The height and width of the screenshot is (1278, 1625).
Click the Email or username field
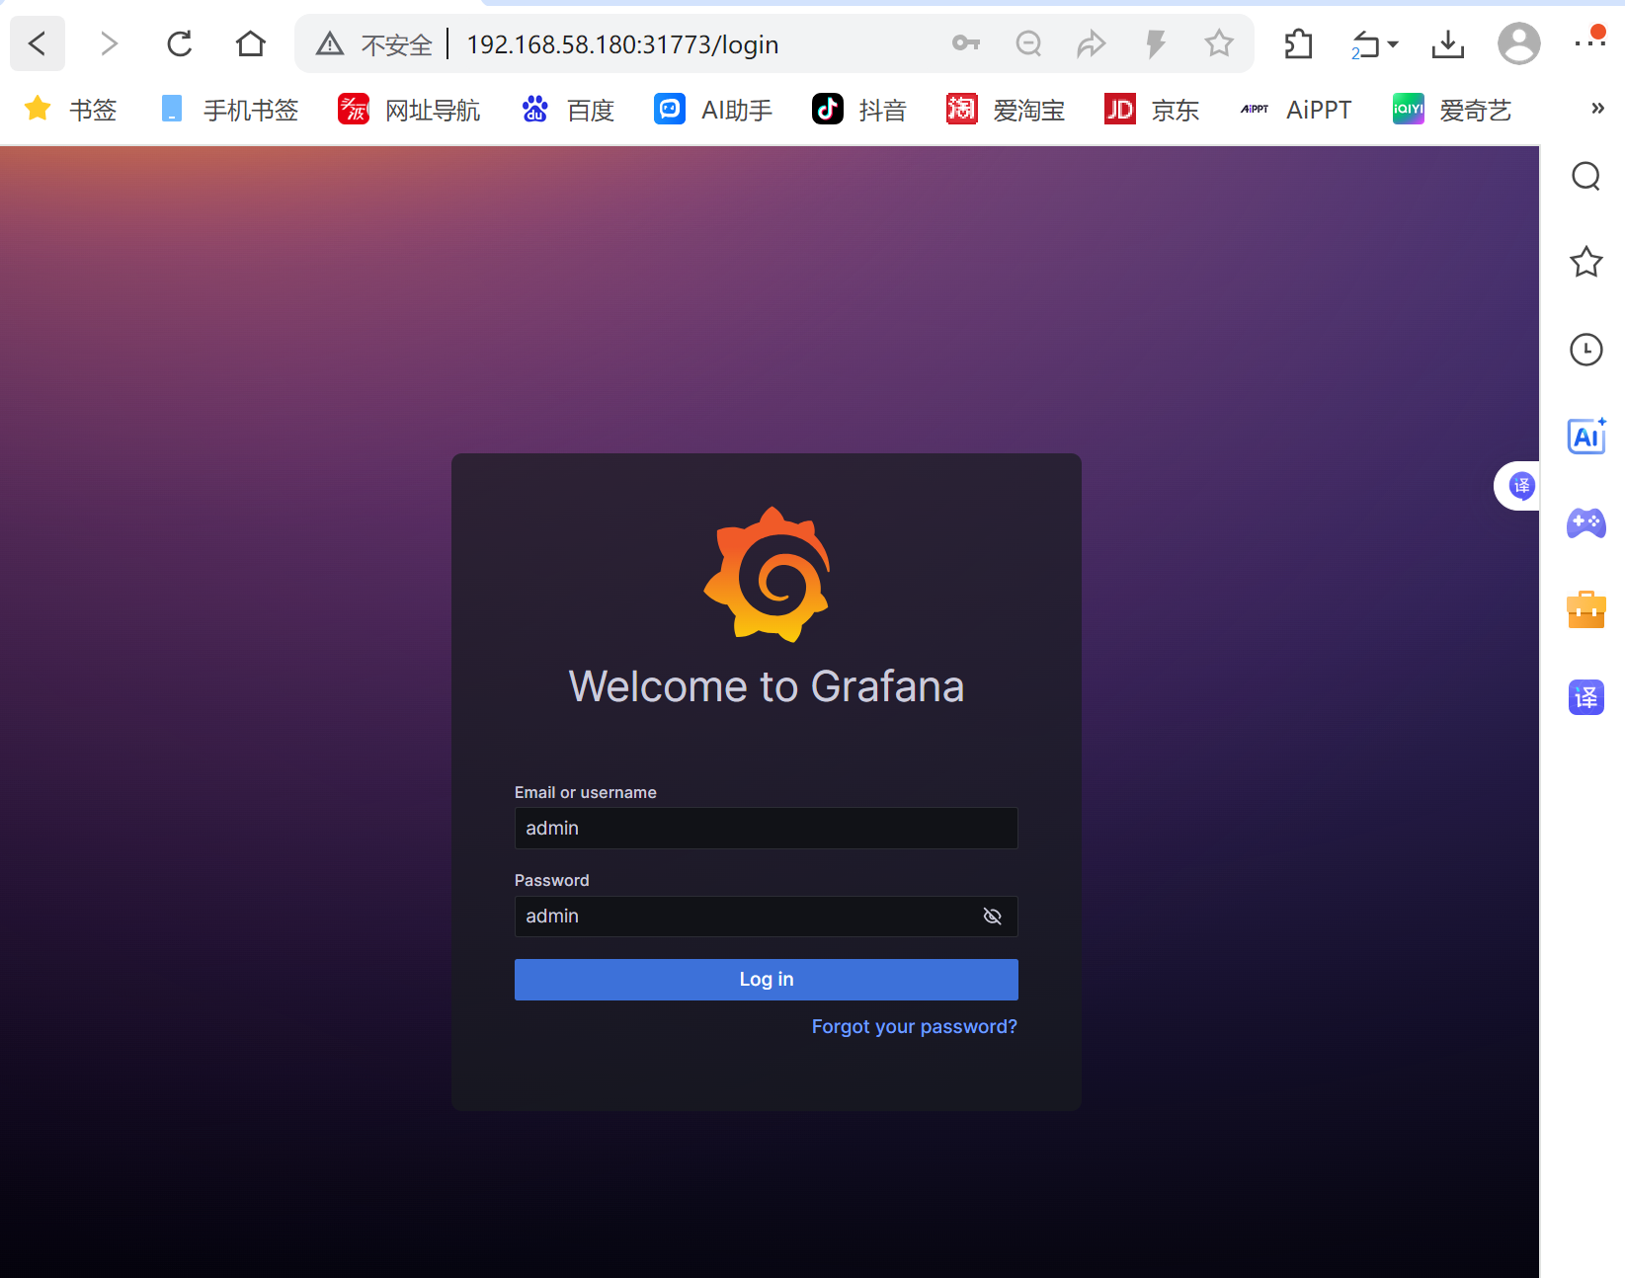(767, 828)
